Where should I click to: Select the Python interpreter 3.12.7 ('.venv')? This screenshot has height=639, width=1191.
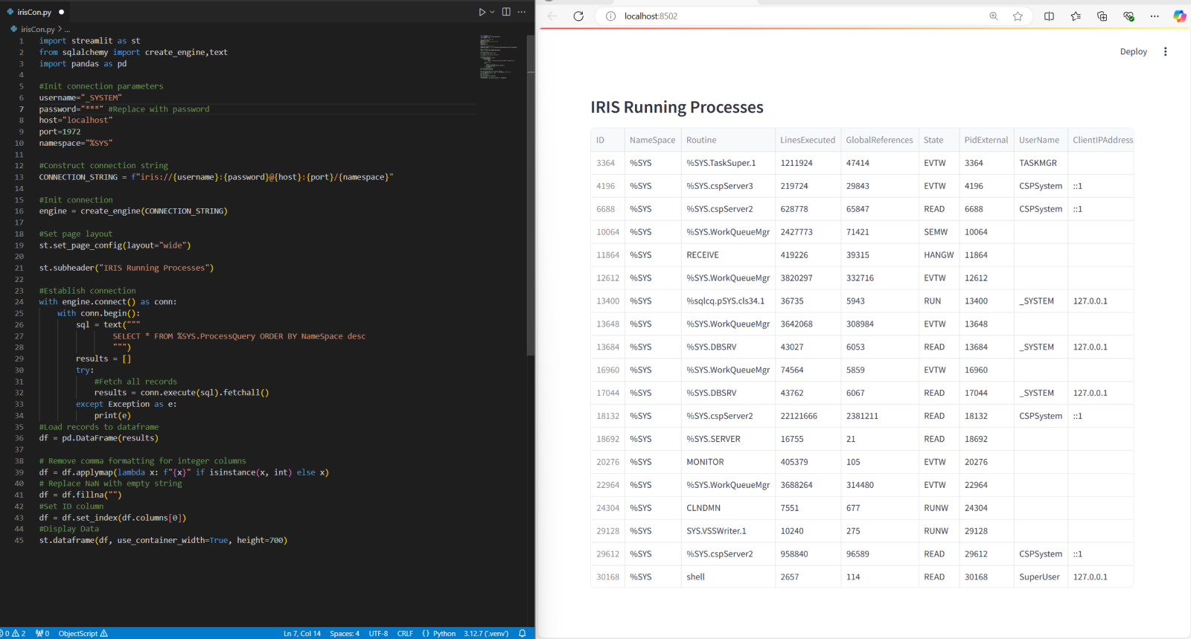[x=486, y=634]
